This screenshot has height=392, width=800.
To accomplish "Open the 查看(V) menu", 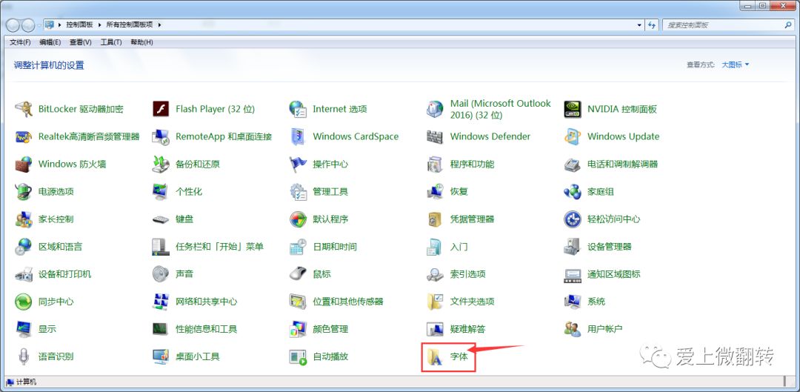I will pyautogui.click(x=81, y=42).
